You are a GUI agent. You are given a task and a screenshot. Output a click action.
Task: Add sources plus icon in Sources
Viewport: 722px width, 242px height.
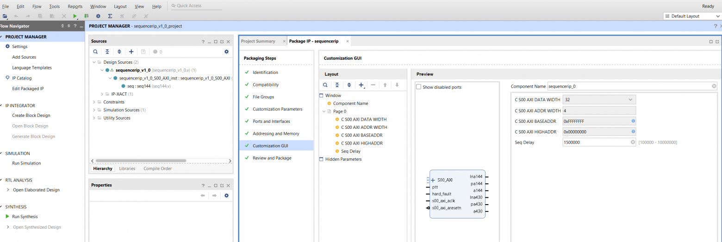(x=131, y=52)
